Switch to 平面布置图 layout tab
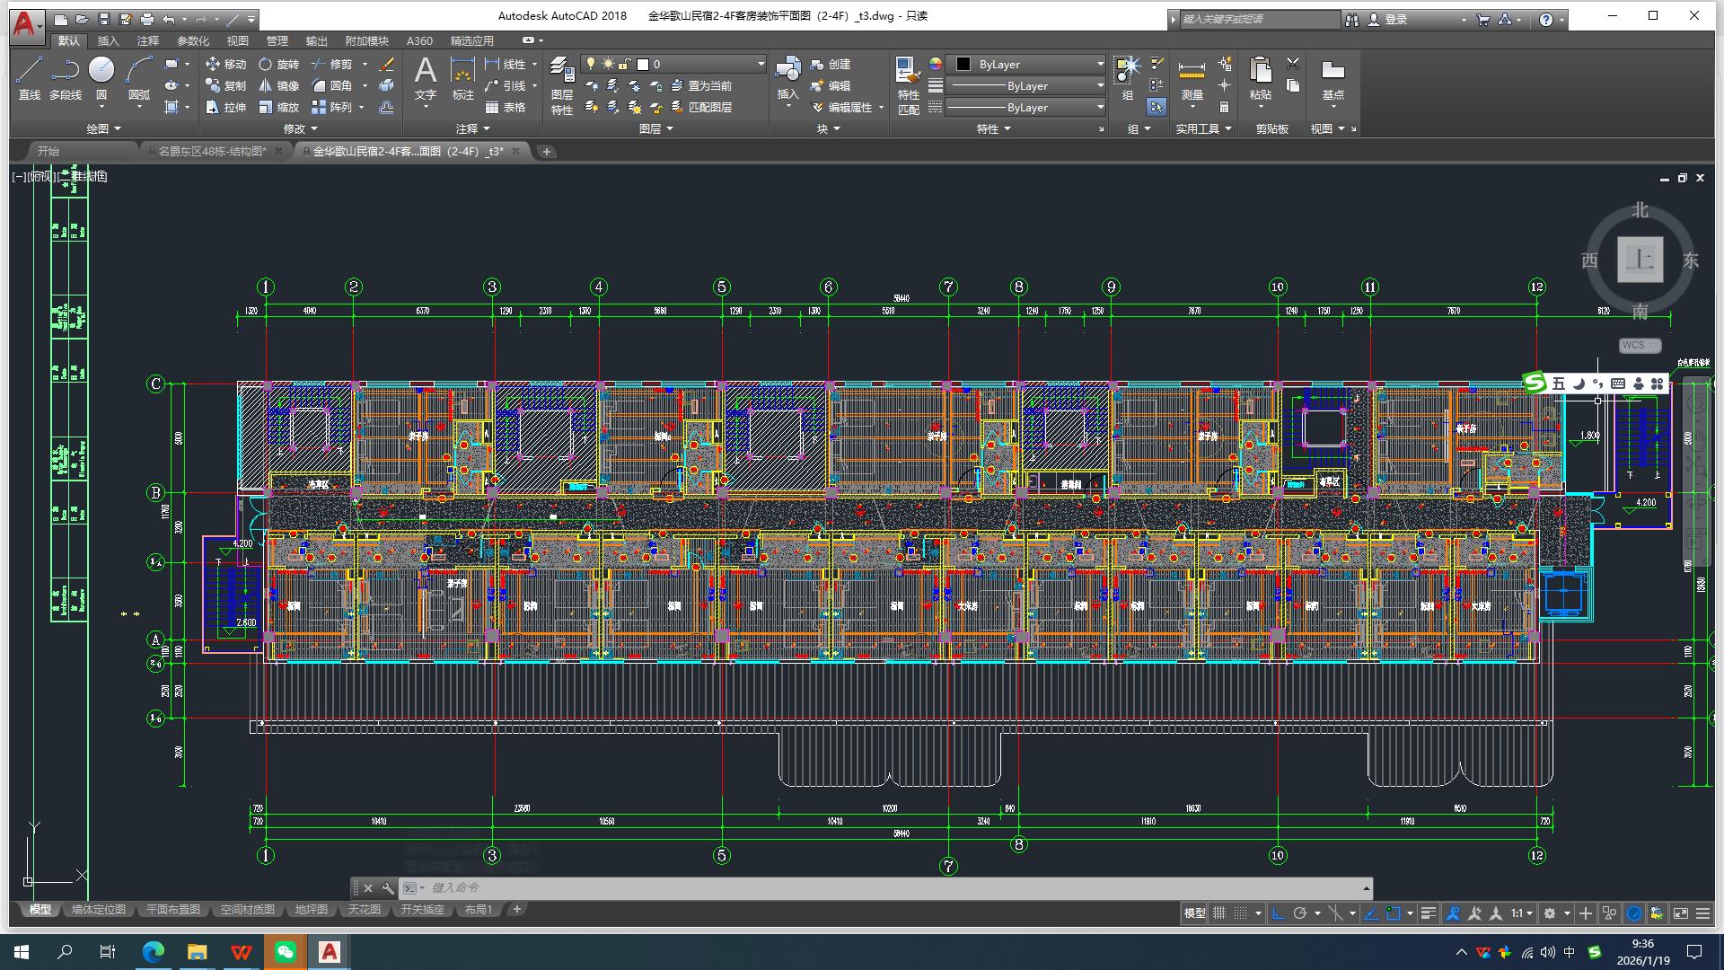Screen dimensions: 1724x970 point(173,910)
